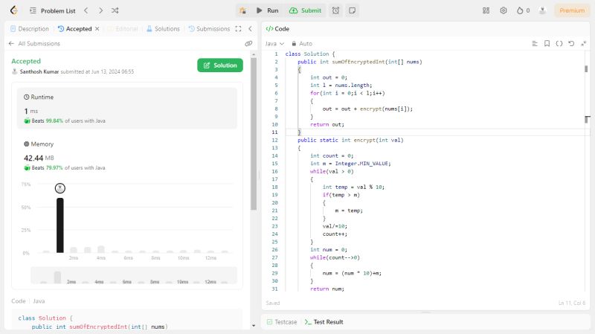The width and height of the screenshot is (595, 334).
Task: Open the timer alarm clock icon
Action: point(336,10)
